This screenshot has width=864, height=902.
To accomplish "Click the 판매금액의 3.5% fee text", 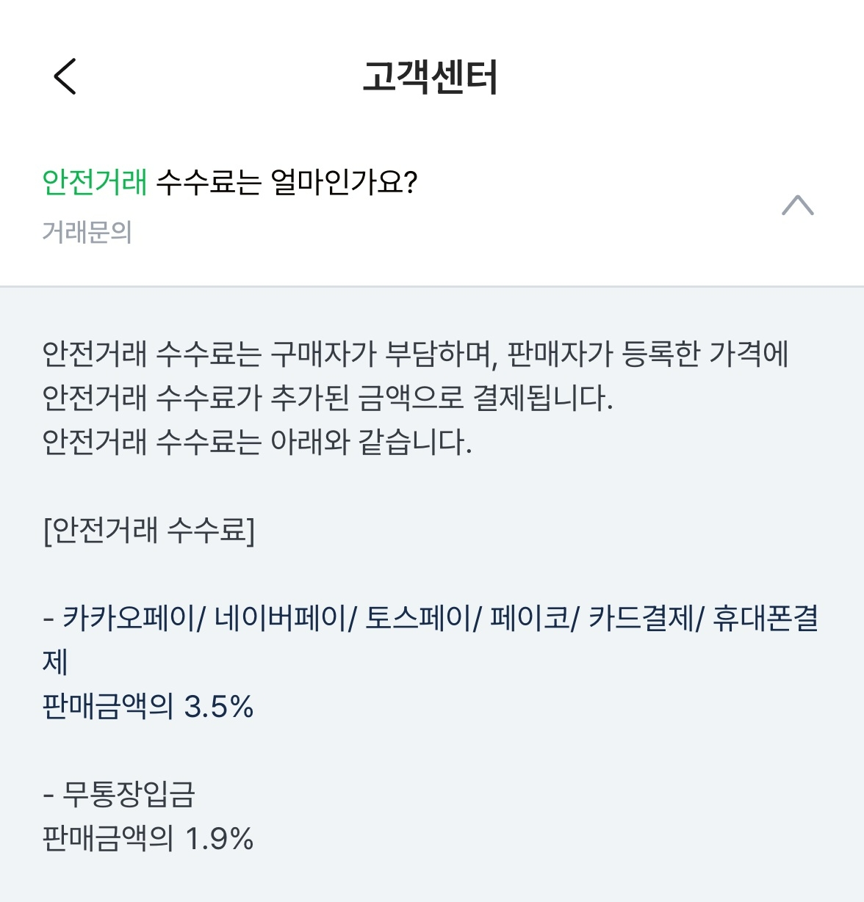I will (x=148, y=707).
